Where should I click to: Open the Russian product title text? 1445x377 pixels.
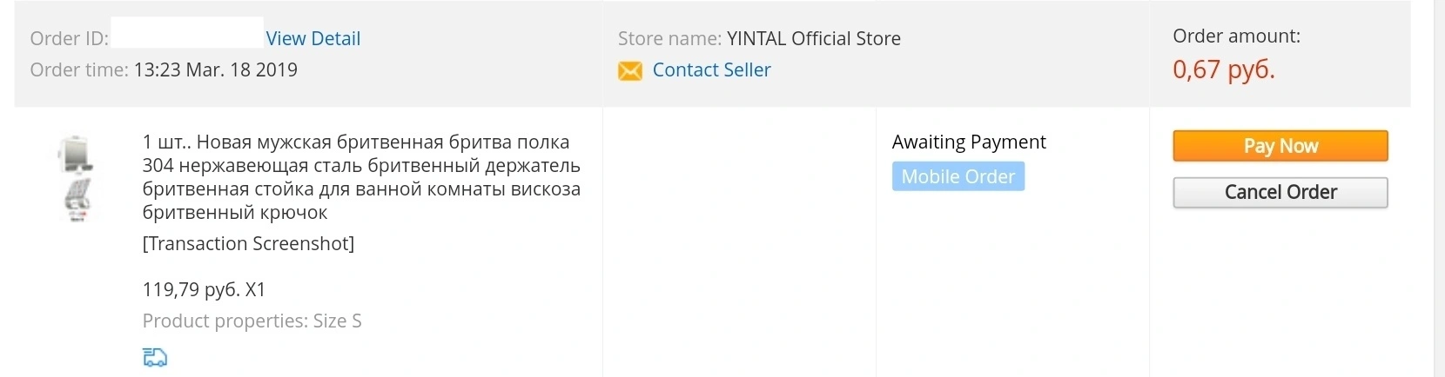coord(361,177)
